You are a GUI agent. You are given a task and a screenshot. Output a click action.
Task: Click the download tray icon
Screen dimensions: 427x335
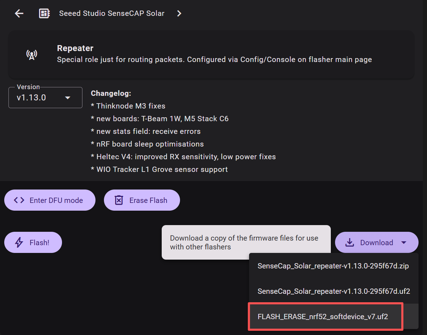pyautogui.click(x=349, y=243)
